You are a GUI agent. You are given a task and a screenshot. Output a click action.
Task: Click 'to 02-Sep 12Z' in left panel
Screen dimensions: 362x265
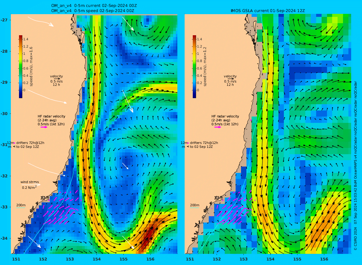click(x=28, y=147)
